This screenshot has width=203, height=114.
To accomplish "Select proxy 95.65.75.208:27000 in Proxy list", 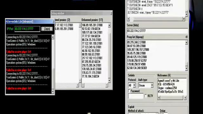I will click(136, 53).
